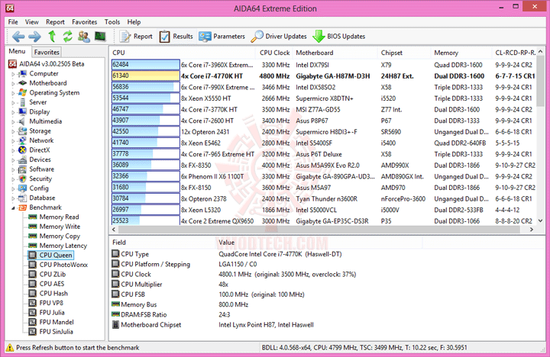
Task: Expand the Network tree node
Action: [x=13, y=141]
